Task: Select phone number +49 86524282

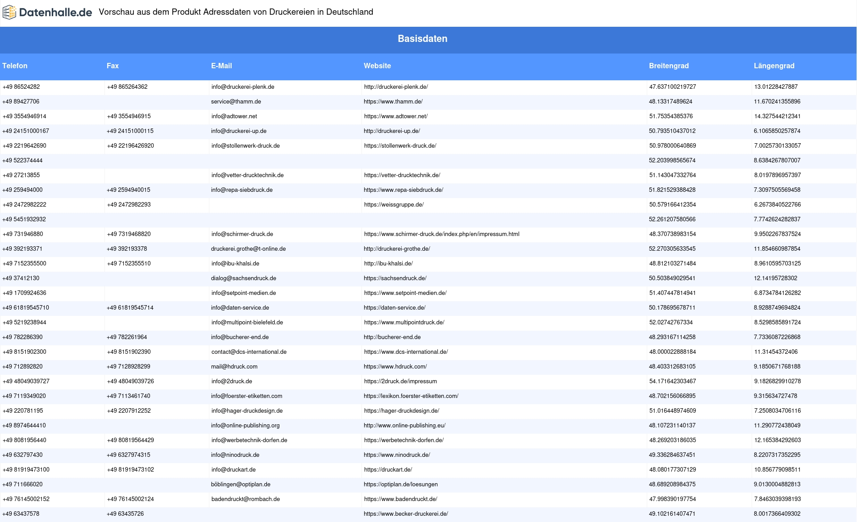Action: (21, 87)
